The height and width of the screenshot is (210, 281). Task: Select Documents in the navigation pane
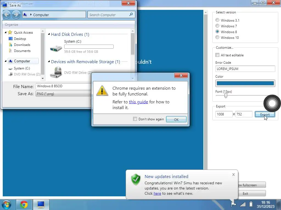22,51
